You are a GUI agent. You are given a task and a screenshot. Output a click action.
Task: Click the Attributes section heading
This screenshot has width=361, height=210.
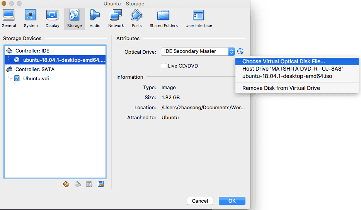[x=128, y=39]
